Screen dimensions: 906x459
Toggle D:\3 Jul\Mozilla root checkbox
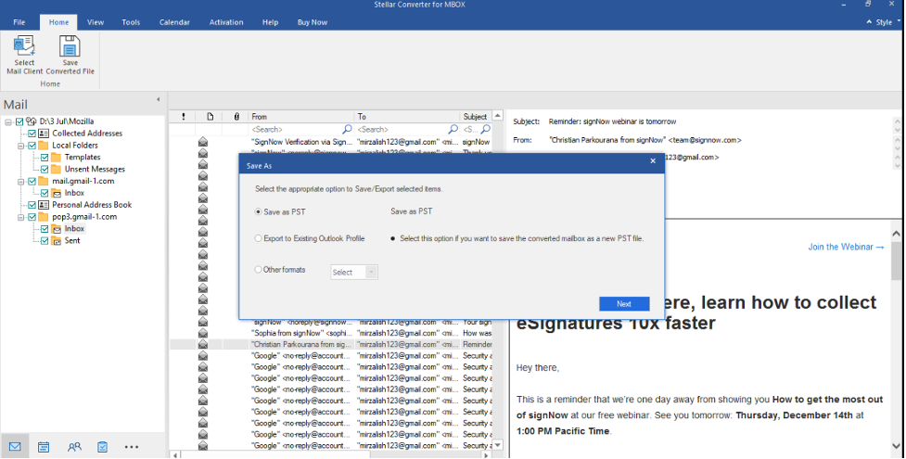(x=19, y=121)
